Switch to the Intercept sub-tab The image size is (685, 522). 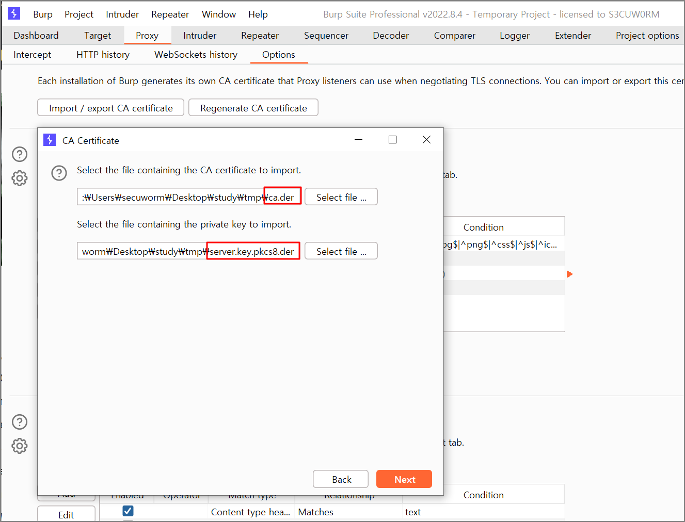coord(33,55)
